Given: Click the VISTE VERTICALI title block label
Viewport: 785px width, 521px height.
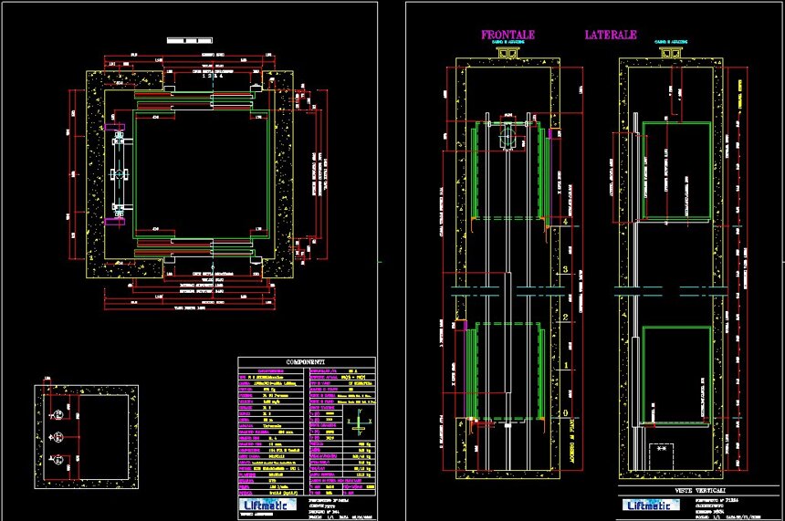Looking at the screenshot, I should coord(700,491).
